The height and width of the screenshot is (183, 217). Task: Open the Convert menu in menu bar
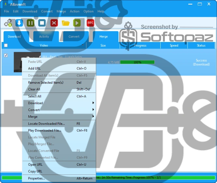(x=47, y=11)
